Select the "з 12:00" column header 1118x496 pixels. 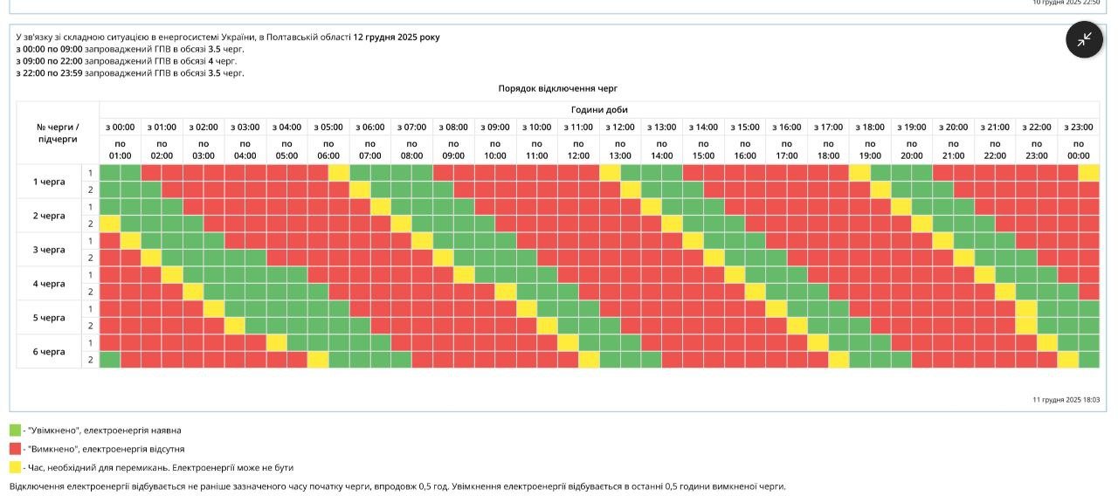coord(620,127)
